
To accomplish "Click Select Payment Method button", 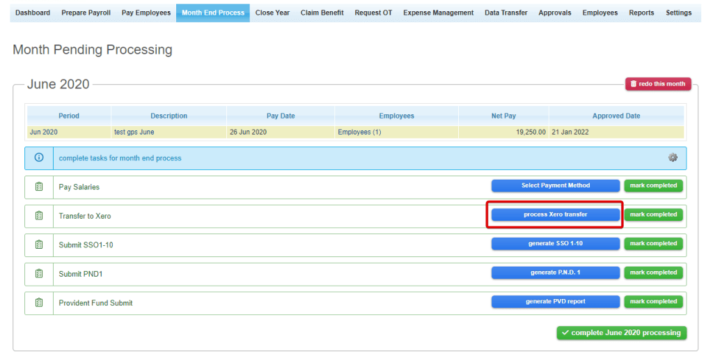I will point(555,185).
